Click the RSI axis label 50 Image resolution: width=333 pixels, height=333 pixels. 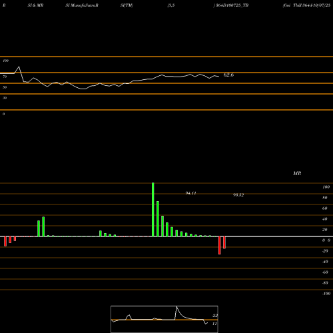(x=5, y=87)
